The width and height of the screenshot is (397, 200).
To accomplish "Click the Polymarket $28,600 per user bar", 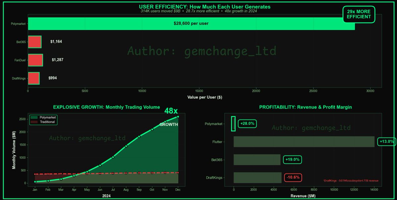I will point(191,24).
